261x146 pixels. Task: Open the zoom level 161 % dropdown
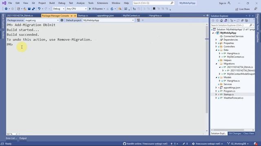pyautogui.click(x=12, y=134)
